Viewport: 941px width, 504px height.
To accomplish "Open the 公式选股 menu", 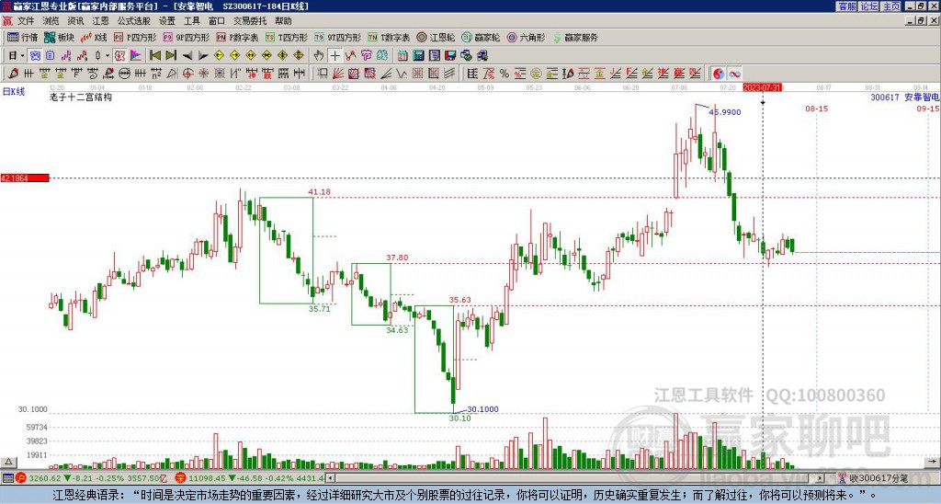I will point(134,21).
